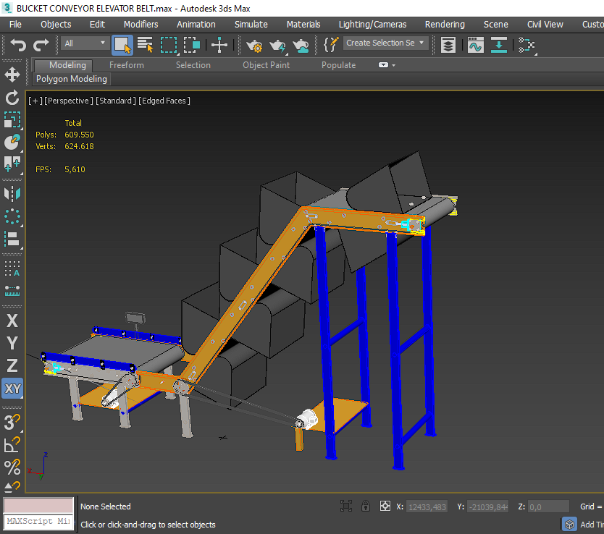
Task: Open the Layer Explorer icon
Action: tap(448, 45)
